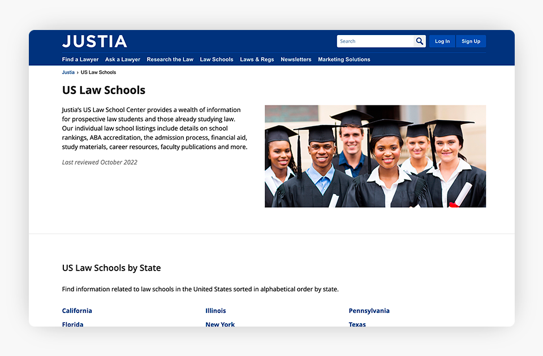Go to Research the Law section
This screenshot has width=543, height=356.
click(x=170, y=59)
